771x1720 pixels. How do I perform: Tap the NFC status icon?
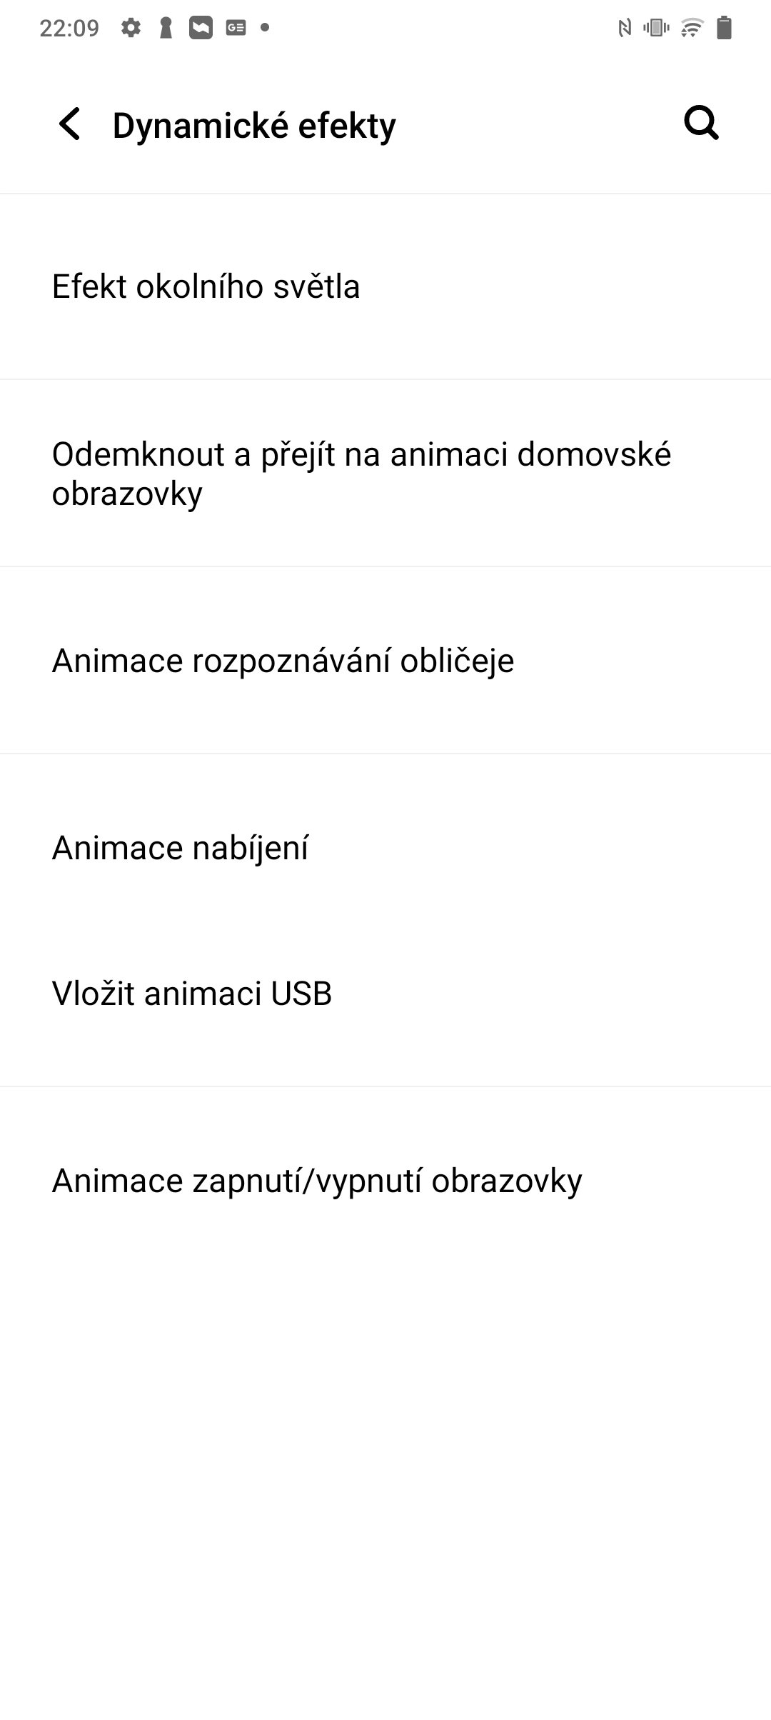(x=625, y=29)
